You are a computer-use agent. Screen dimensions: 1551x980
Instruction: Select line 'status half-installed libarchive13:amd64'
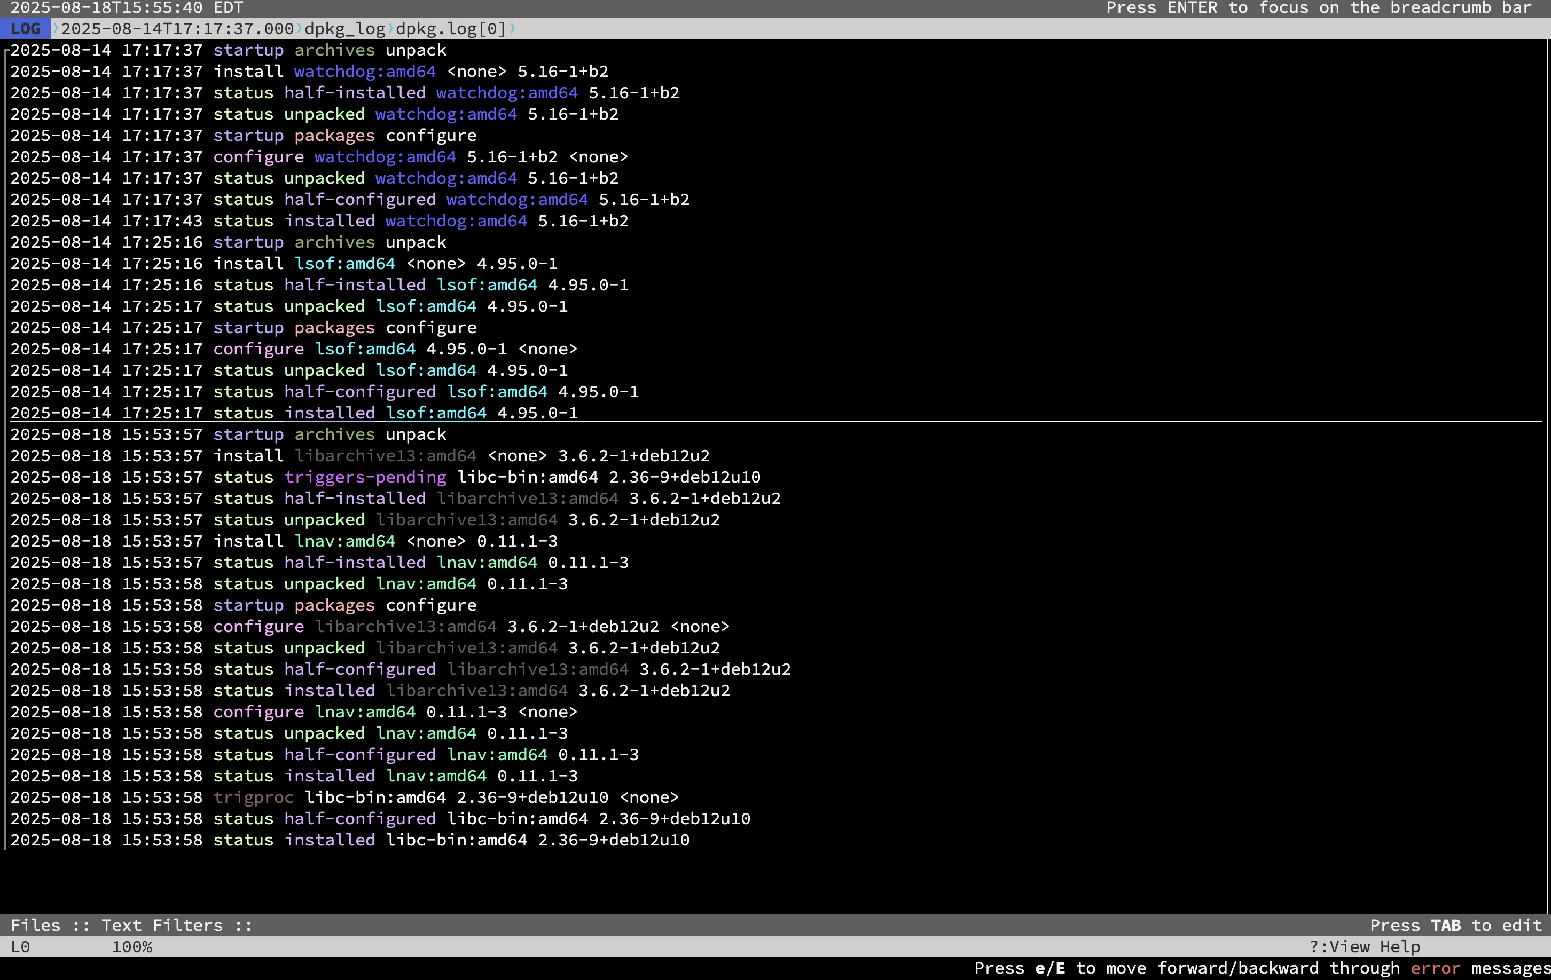[x=395, y=499]
